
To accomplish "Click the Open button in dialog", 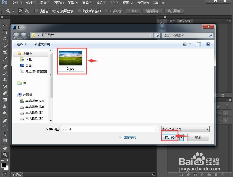I will pos(170,138).
